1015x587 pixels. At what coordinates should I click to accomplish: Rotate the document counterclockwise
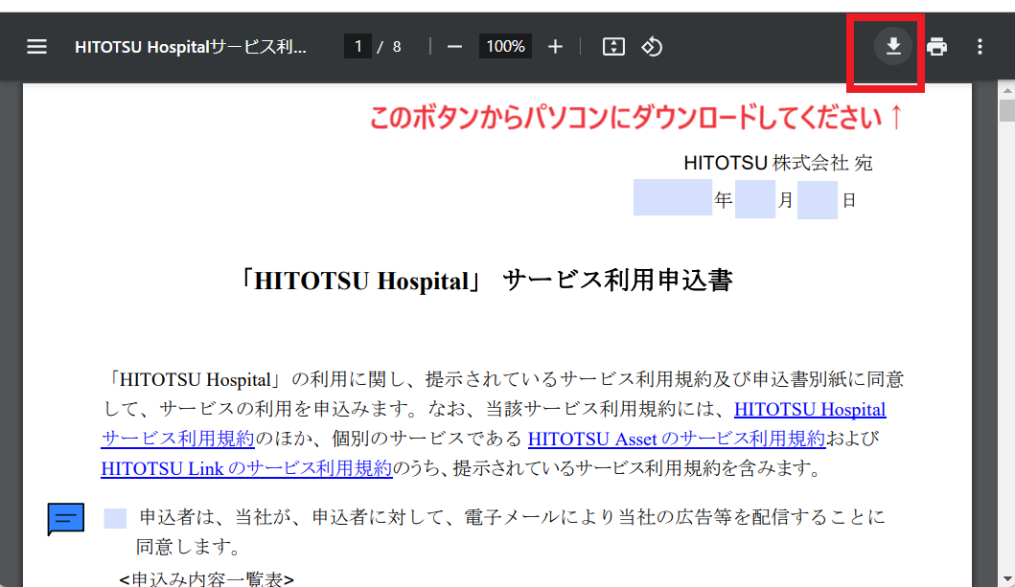pyautogui.click(x=652, y=47)
